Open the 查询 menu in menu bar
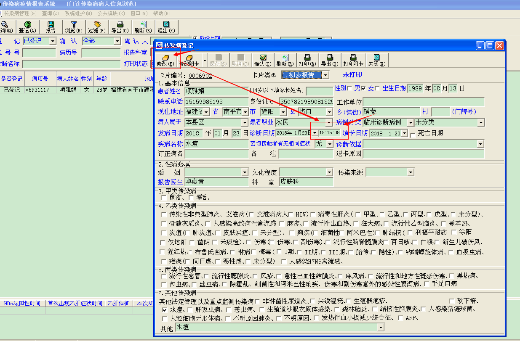 pos(50,13)
